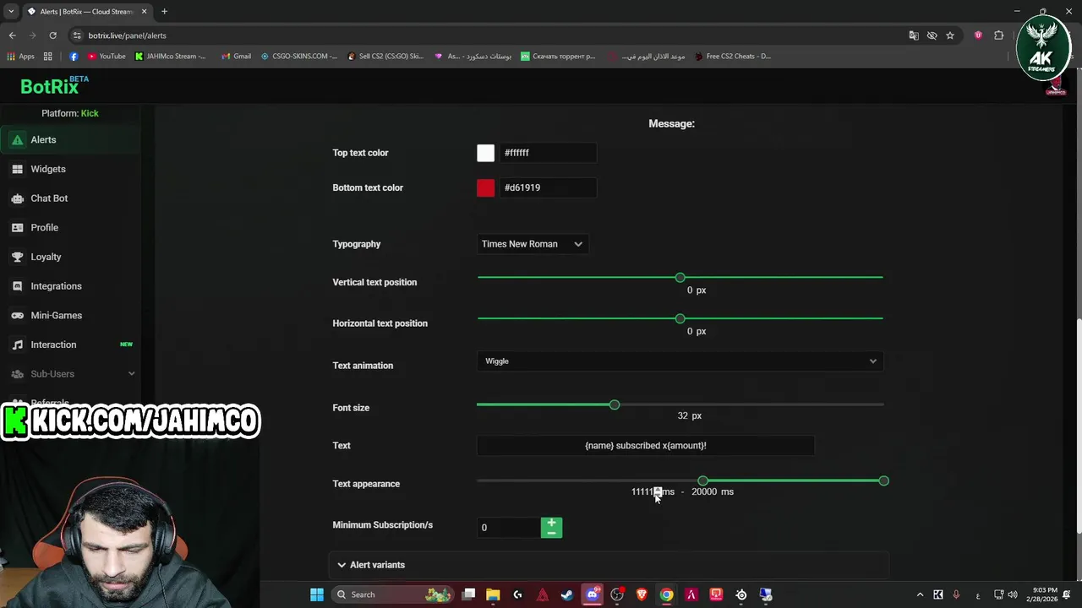
Task: Expand the Sub-Users chevron
Action: point(131,374)
